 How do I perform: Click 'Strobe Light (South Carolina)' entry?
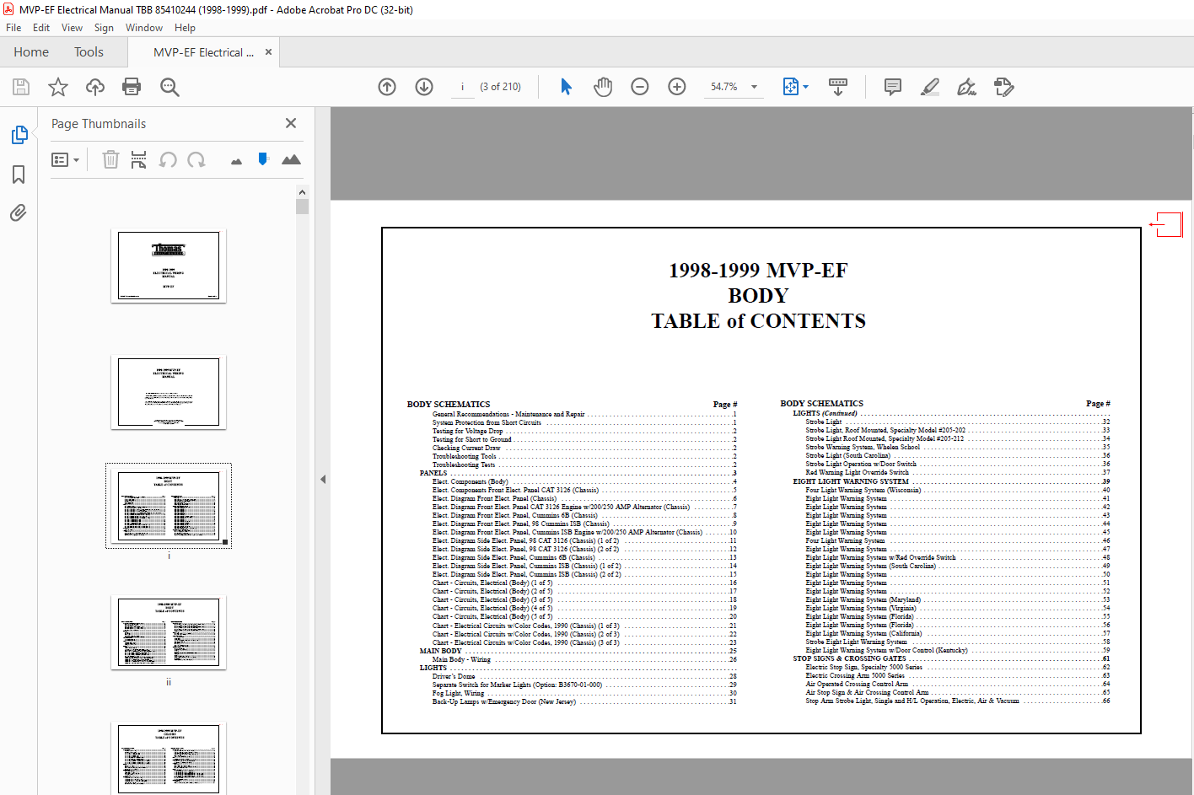tap(847, 455)
